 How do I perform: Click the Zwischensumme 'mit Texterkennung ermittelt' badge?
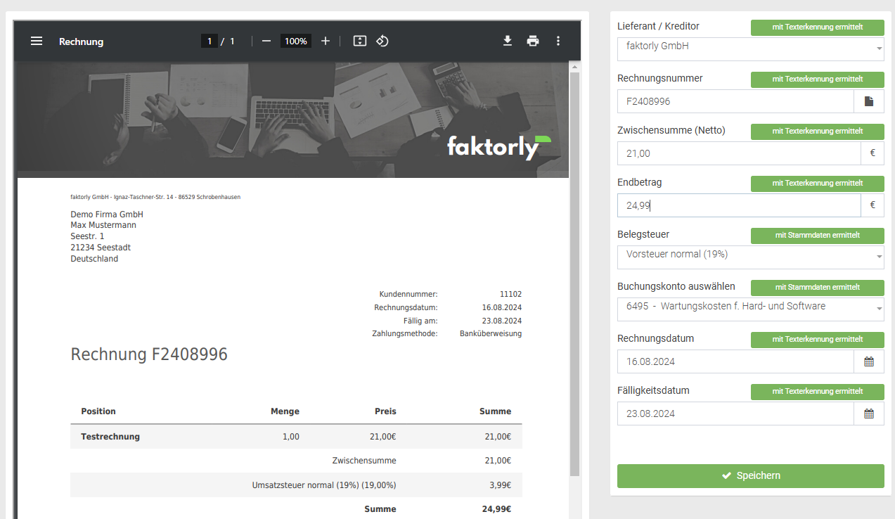click(818, 132)
